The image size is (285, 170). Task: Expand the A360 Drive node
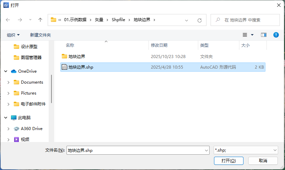click(8, 129)
